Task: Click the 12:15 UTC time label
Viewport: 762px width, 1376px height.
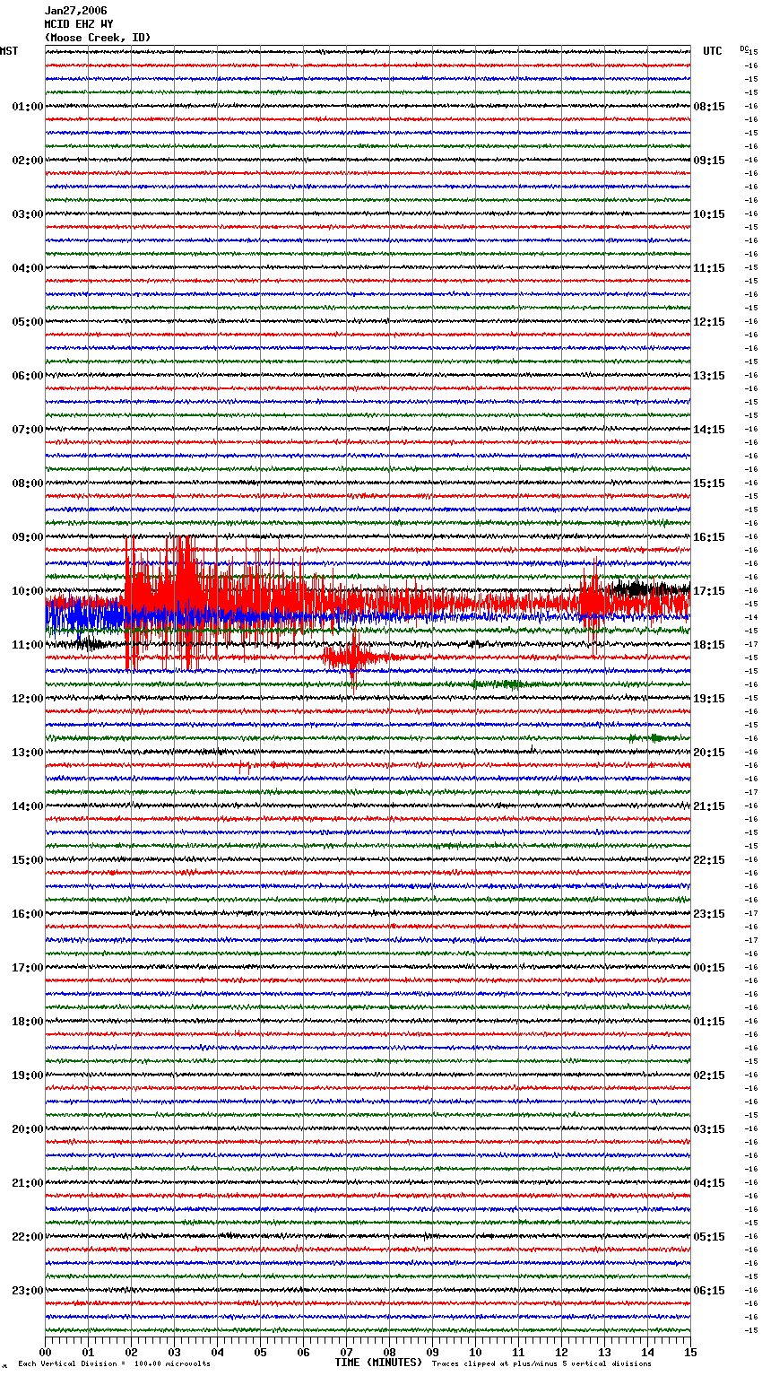Action: (x=709, y=322)
